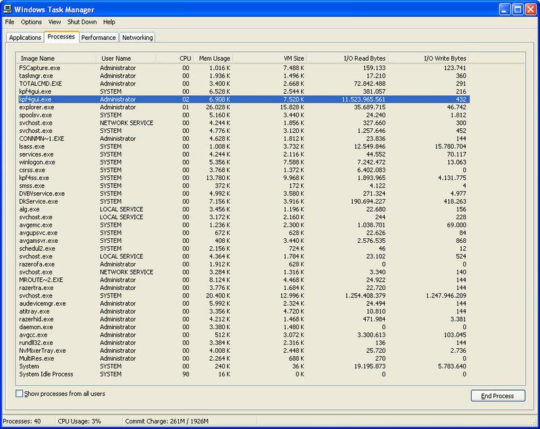The image size is (540, 429).
Task: Maximize the Task Manager window
Action: 518,9
